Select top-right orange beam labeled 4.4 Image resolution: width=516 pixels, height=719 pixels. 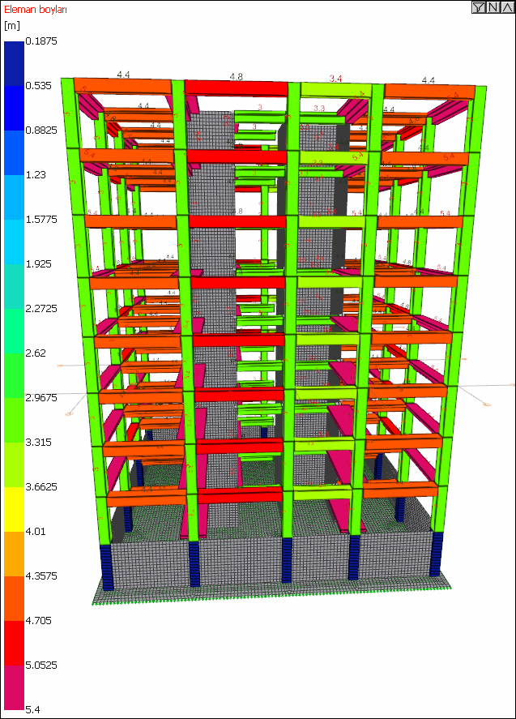click(429, 92)
